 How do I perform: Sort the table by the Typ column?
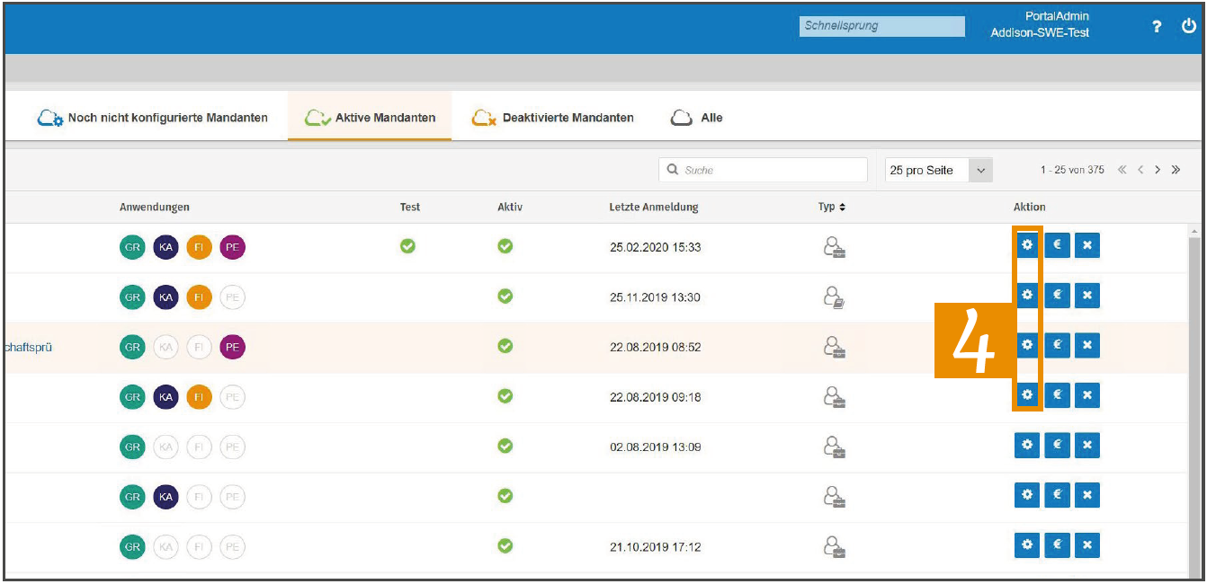[x=831, y=208]
